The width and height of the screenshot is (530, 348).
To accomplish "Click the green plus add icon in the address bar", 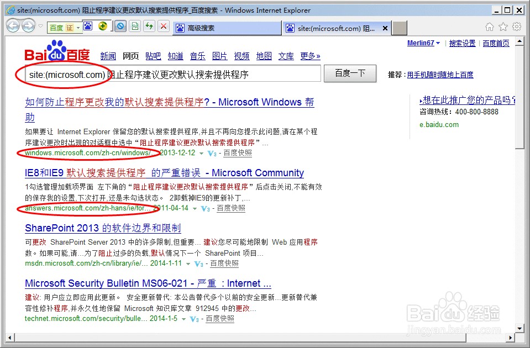I will (x=102, y=26).
